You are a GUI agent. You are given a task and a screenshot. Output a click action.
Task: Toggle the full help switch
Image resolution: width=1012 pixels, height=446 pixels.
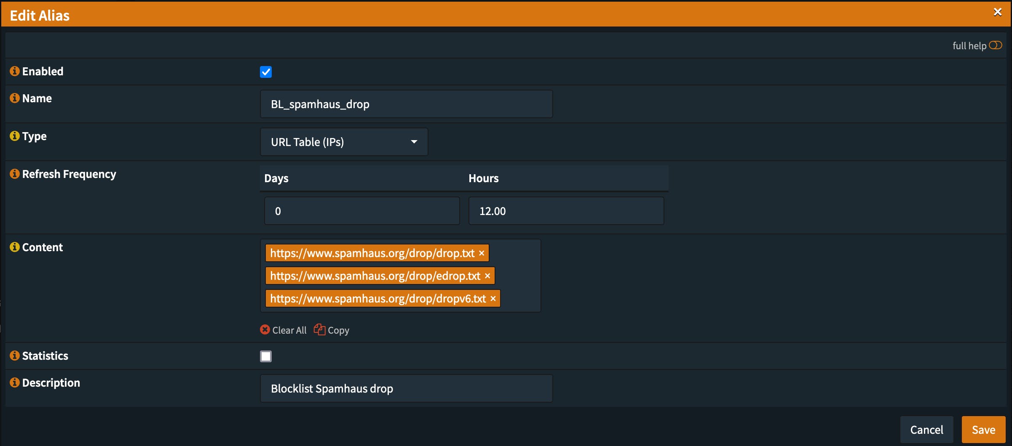[995, 45]
